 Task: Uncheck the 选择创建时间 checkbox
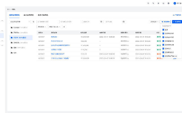click(x=163, y=41)
